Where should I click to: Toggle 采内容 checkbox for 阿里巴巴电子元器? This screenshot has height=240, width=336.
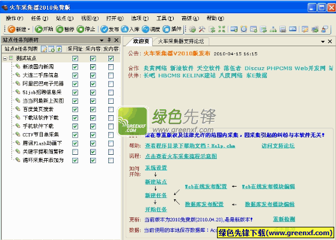click(x=93, y=84)
